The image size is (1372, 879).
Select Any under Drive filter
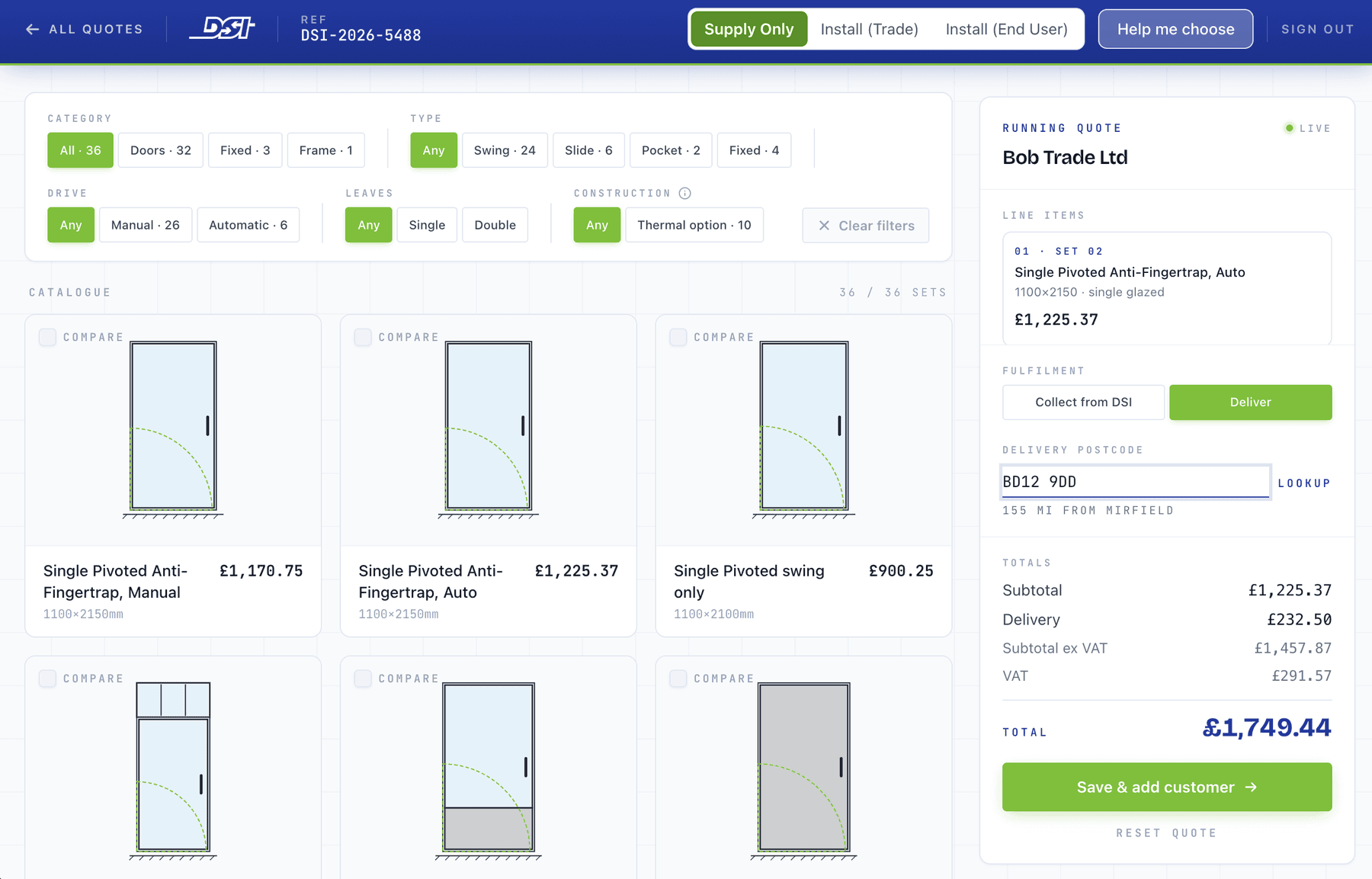coord(71,225)
